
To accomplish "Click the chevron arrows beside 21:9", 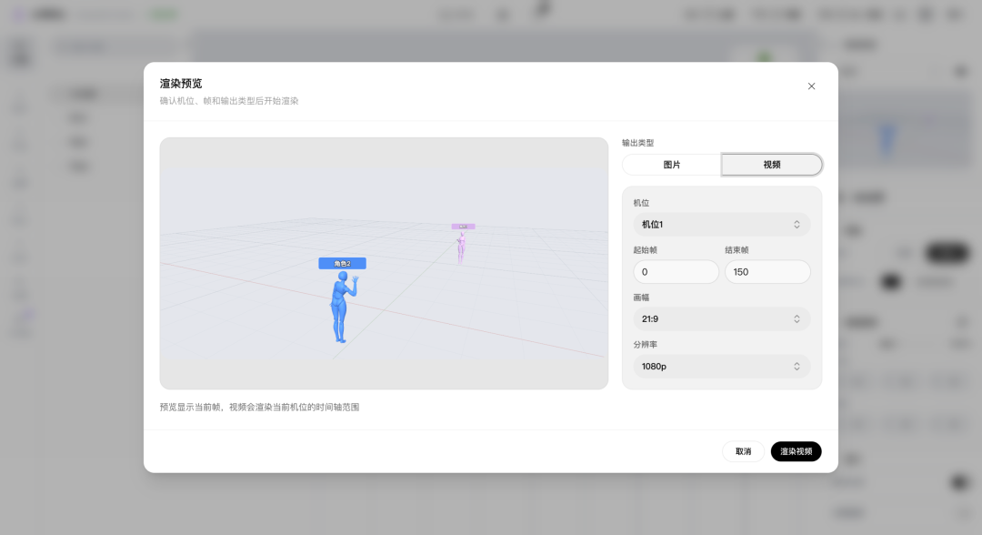I will 797,318.
